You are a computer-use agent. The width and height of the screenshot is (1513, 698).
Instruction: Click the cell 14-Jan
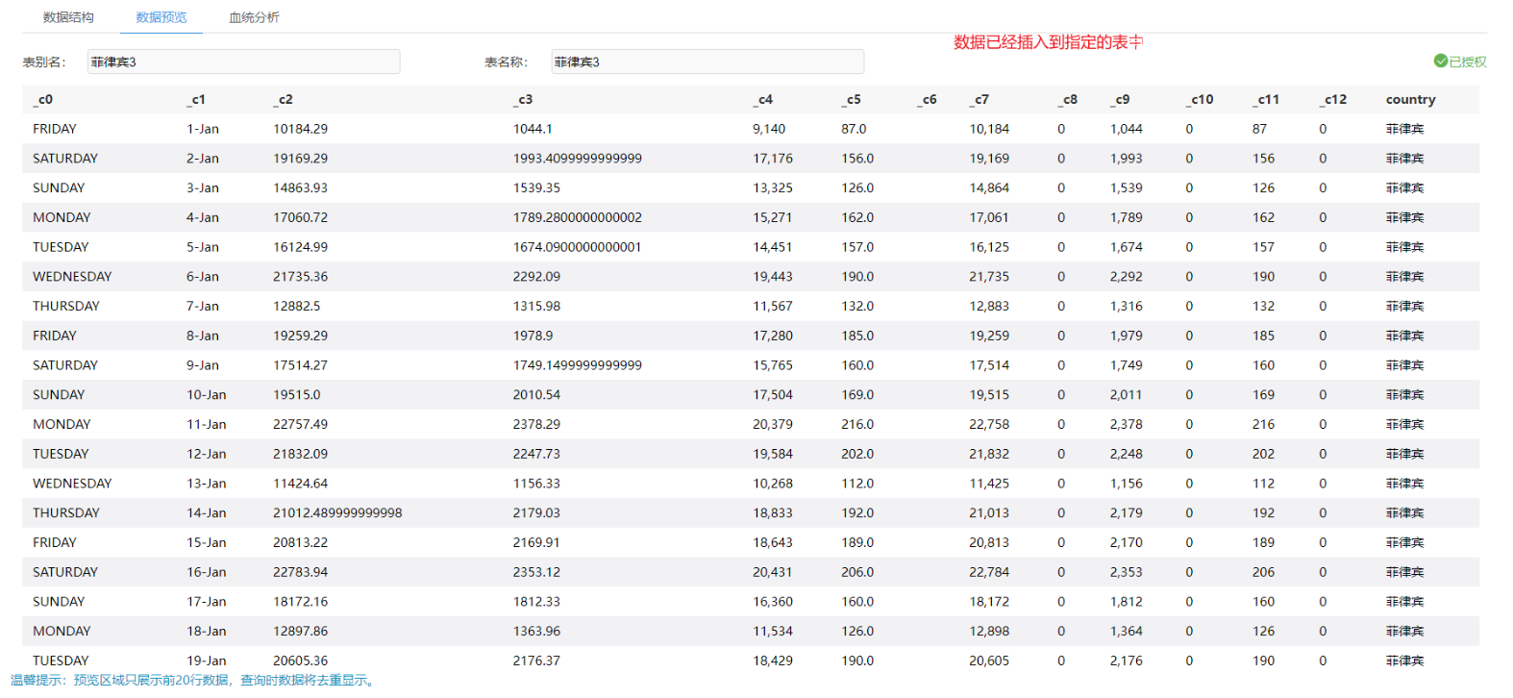tap(207, 513)
